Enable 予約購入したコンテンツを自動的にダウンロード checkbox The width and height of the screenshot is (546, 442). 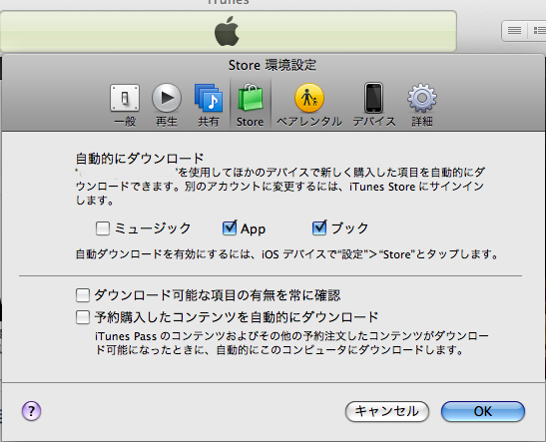click(x=83, y=317)
